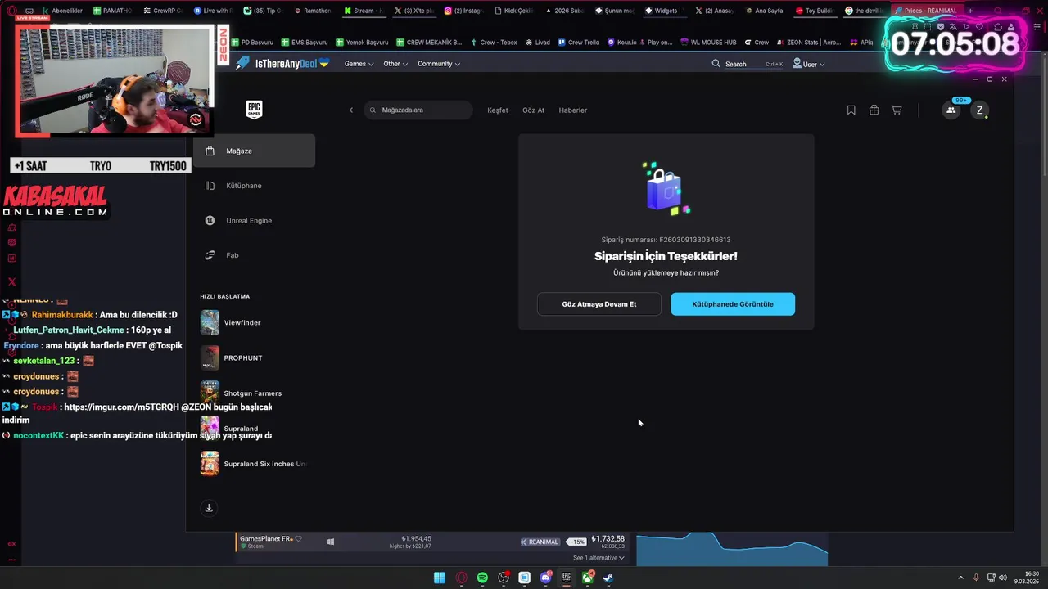
Task: Expand the Games dropdown on IsThereAnyDeal
Action: click(359, 64)
